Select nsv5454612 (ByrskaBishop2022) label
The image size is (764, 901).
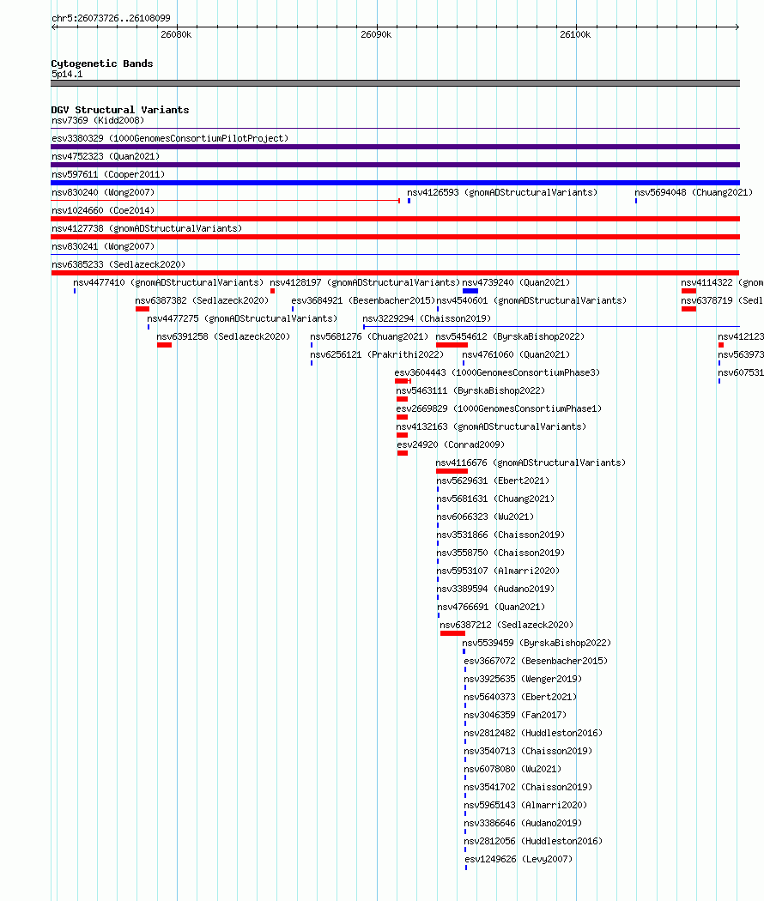coord(510,336)
